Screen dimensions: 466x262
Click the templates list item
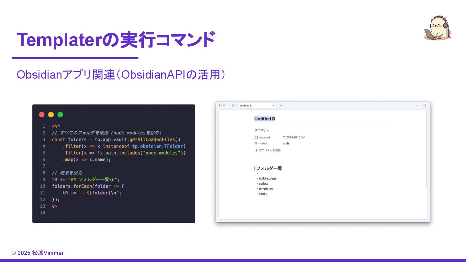tap(266, 189)
